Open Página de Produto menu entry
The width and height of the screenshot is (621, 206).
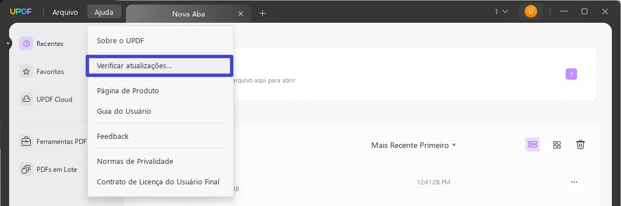pos(160,90)
